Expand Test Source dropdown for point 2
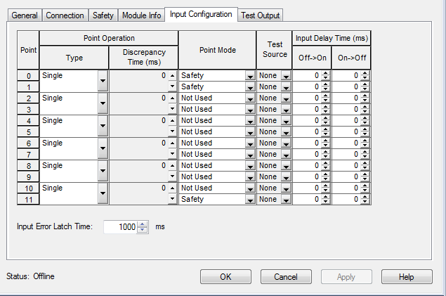This screenshot has width=446, height=296. (x=285, y=98)
